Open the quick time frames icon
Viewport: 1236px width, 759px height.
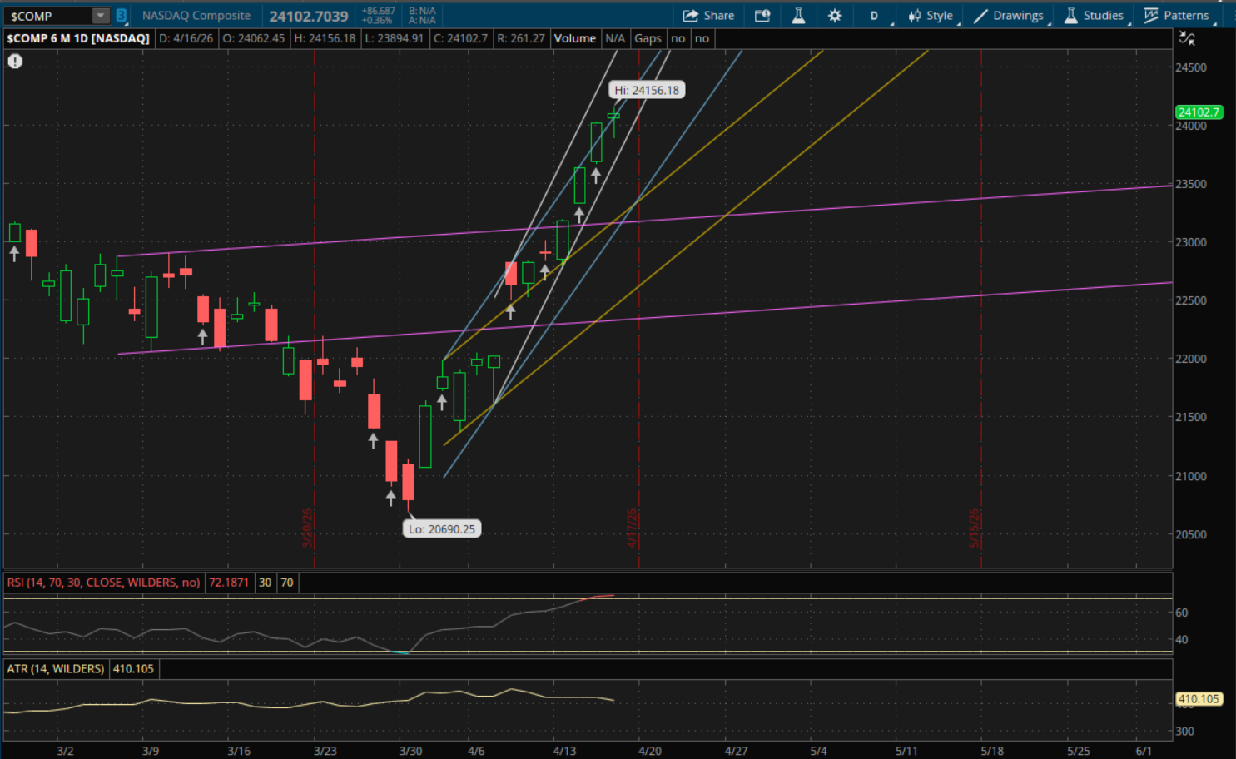(x=762, y=16)
